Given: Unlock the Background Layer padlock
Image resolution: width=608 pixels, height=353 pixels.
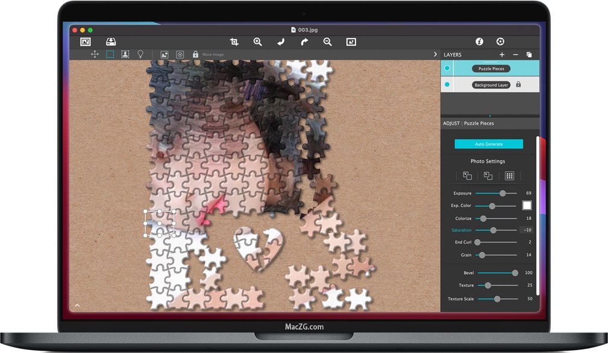Looking at the screenshot, I should 519,85.
